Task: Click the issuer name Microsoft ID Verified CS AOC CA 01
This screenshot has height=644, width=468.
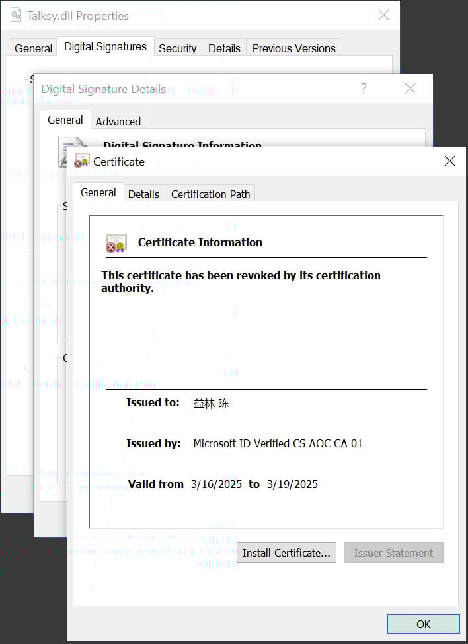Action: 278,443
